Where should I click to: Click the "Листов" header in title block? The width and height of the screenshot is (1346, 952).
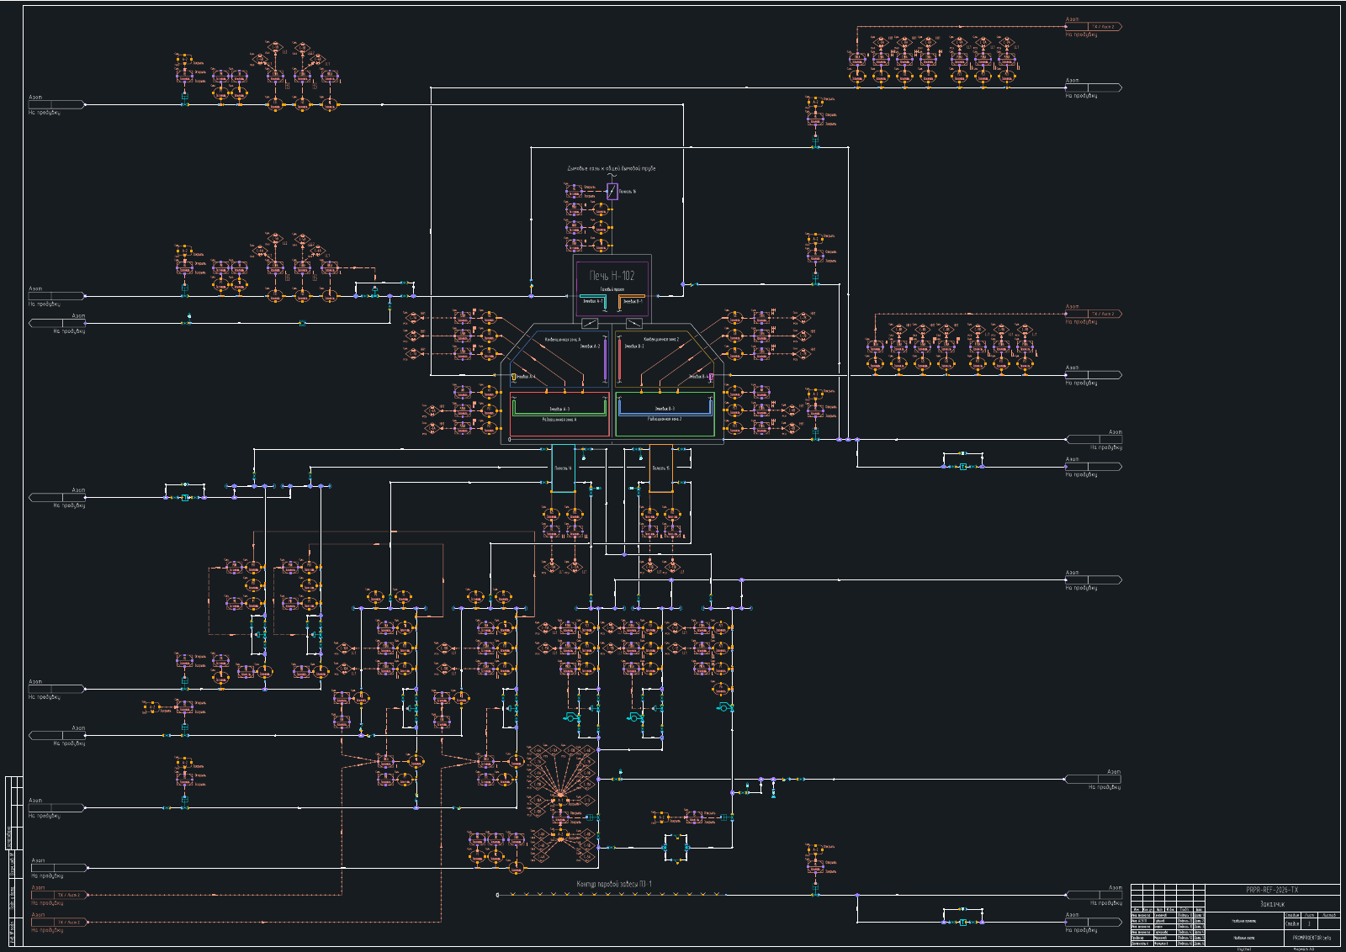coord(1329,915)
